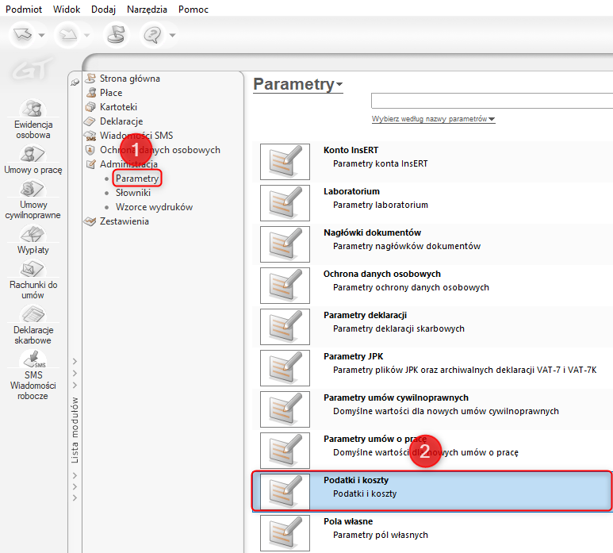Click the Parametry JPK icon
Viewport: 613px width, 553px height.
[x=285, y=368]
